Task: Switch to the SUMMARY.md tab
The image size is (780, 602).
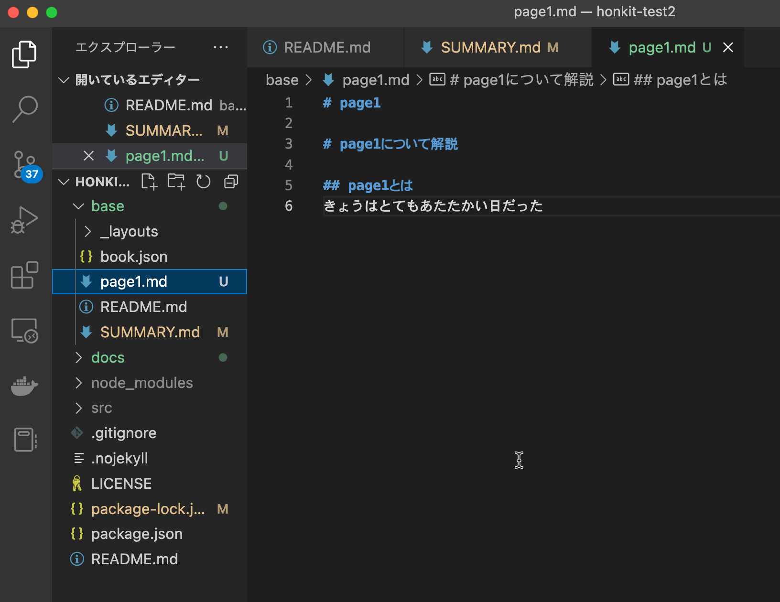Action: (498, 47)
